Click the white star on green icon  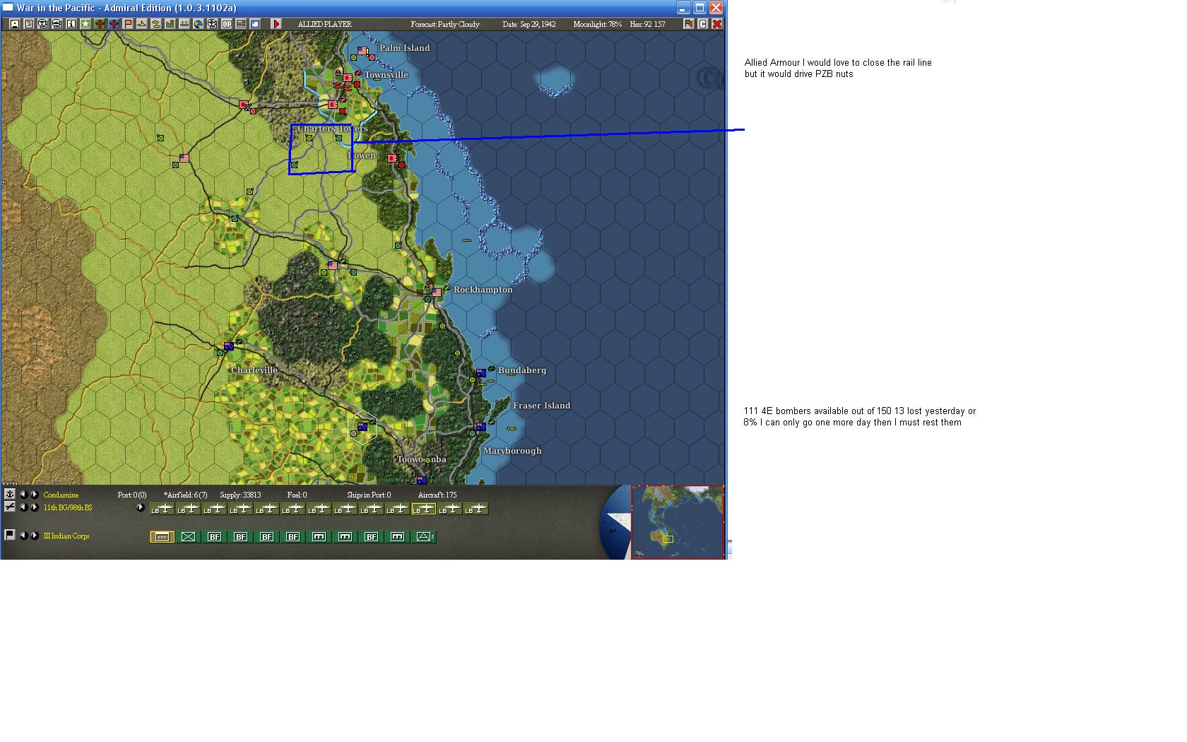(x=85, y=24)
